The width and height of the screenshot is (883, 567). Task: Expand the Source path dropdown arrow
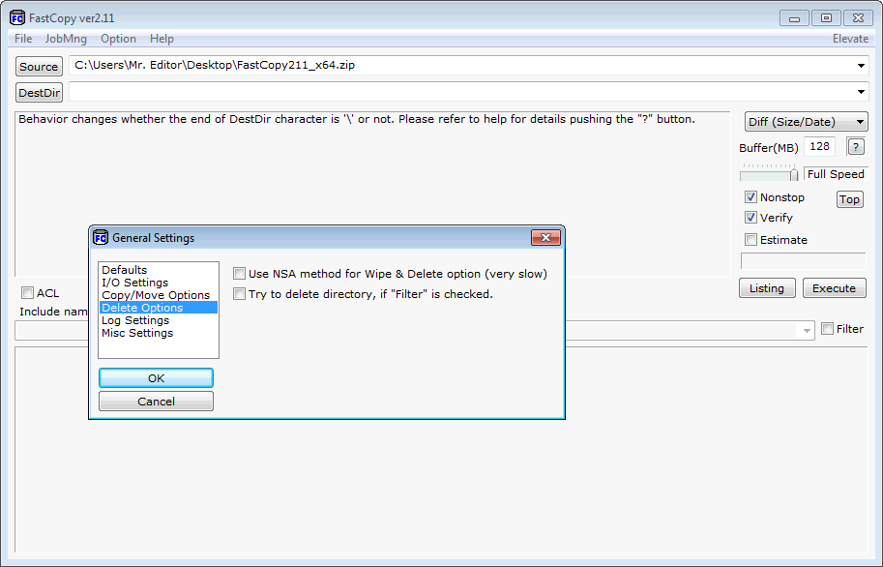861,66
